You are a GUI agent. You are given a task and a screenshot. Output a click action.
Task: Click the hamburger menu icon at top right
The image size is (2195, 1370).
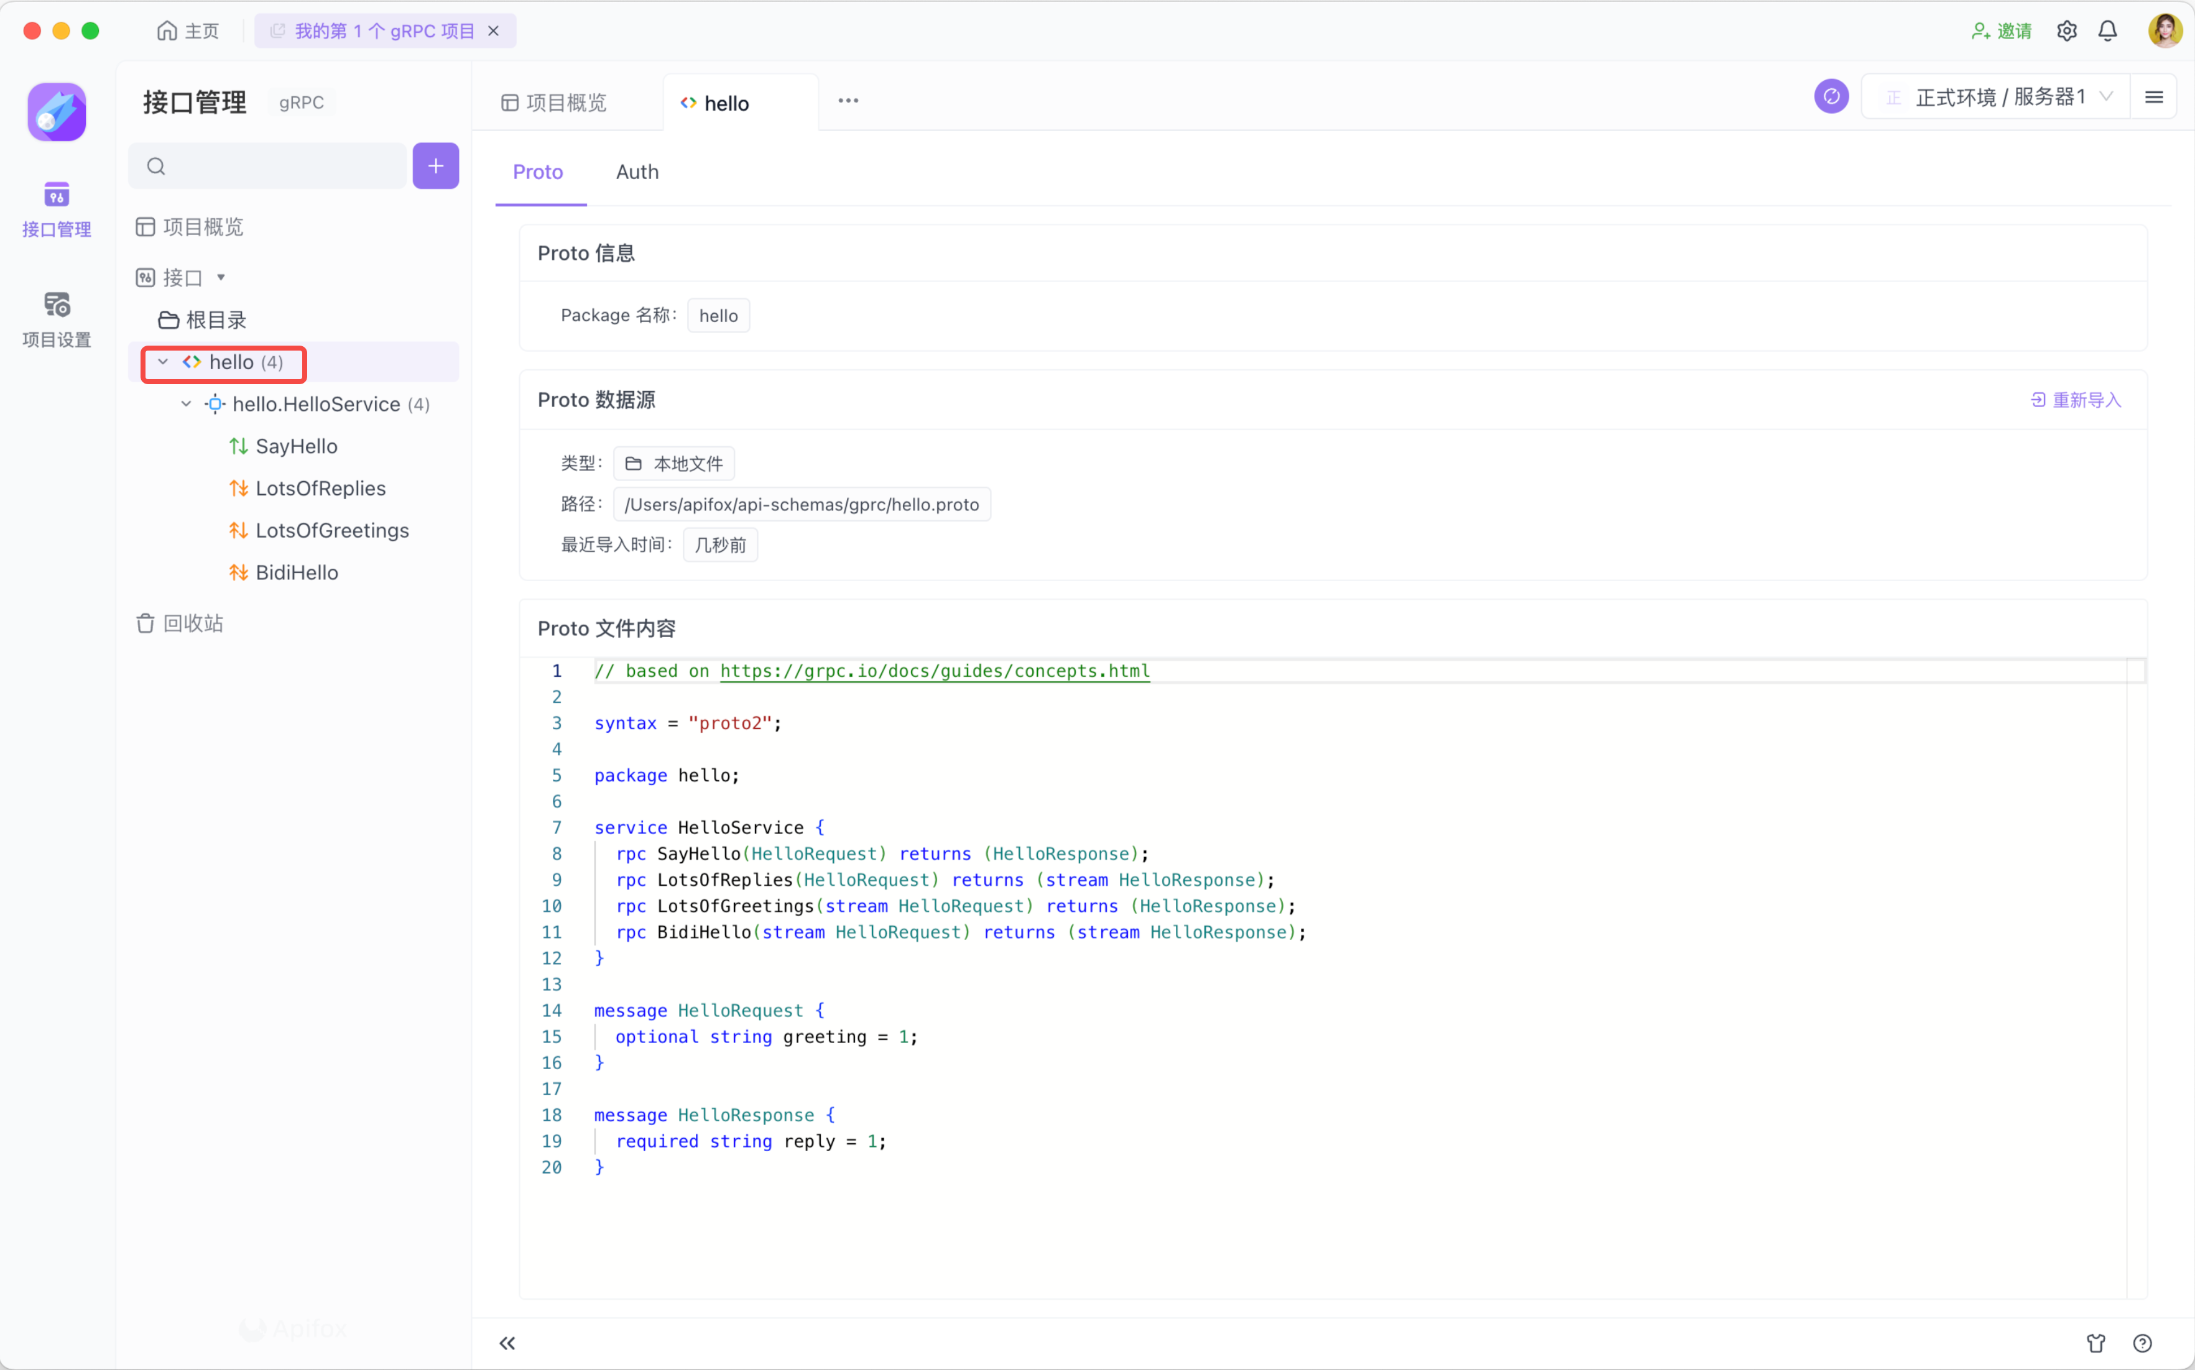[2154, 97]
